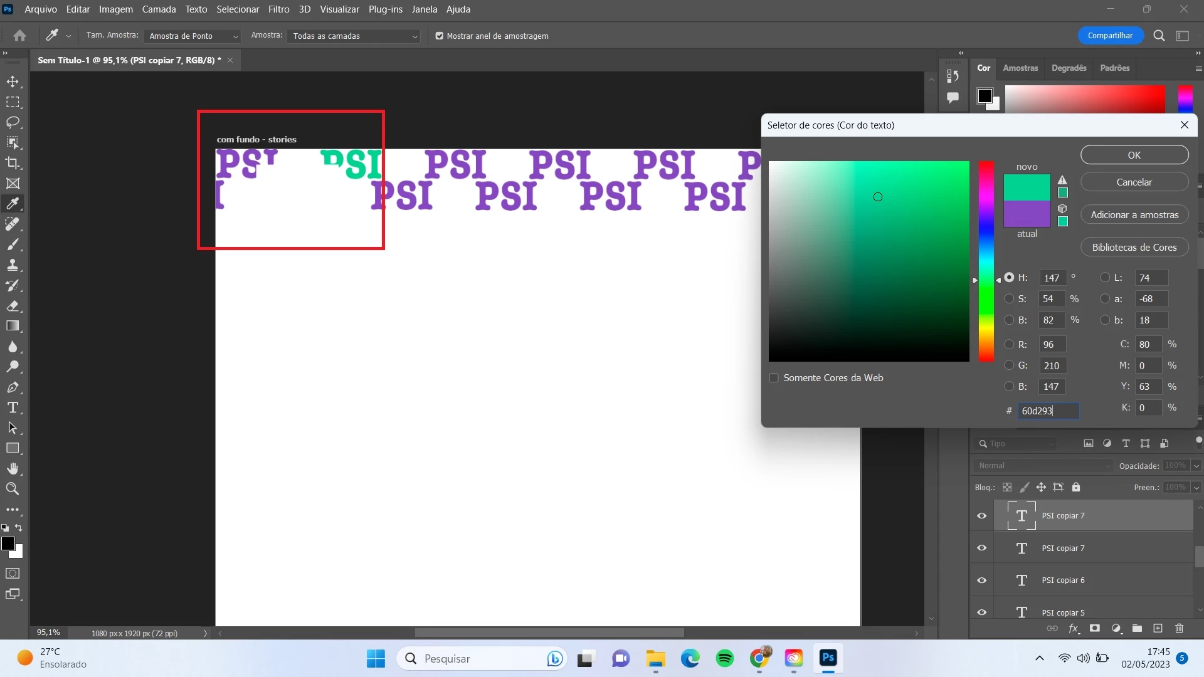Select the Zoom tool in toolbar
Viewport: 1204px width, 677px height.
(13, 489)
